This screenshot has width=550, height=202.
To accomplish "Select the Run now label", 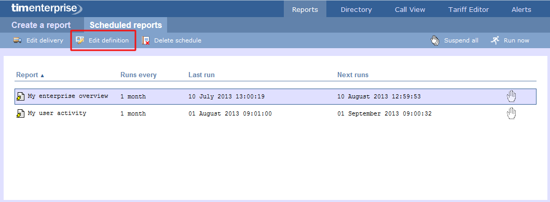I will (x=516, y=40).
